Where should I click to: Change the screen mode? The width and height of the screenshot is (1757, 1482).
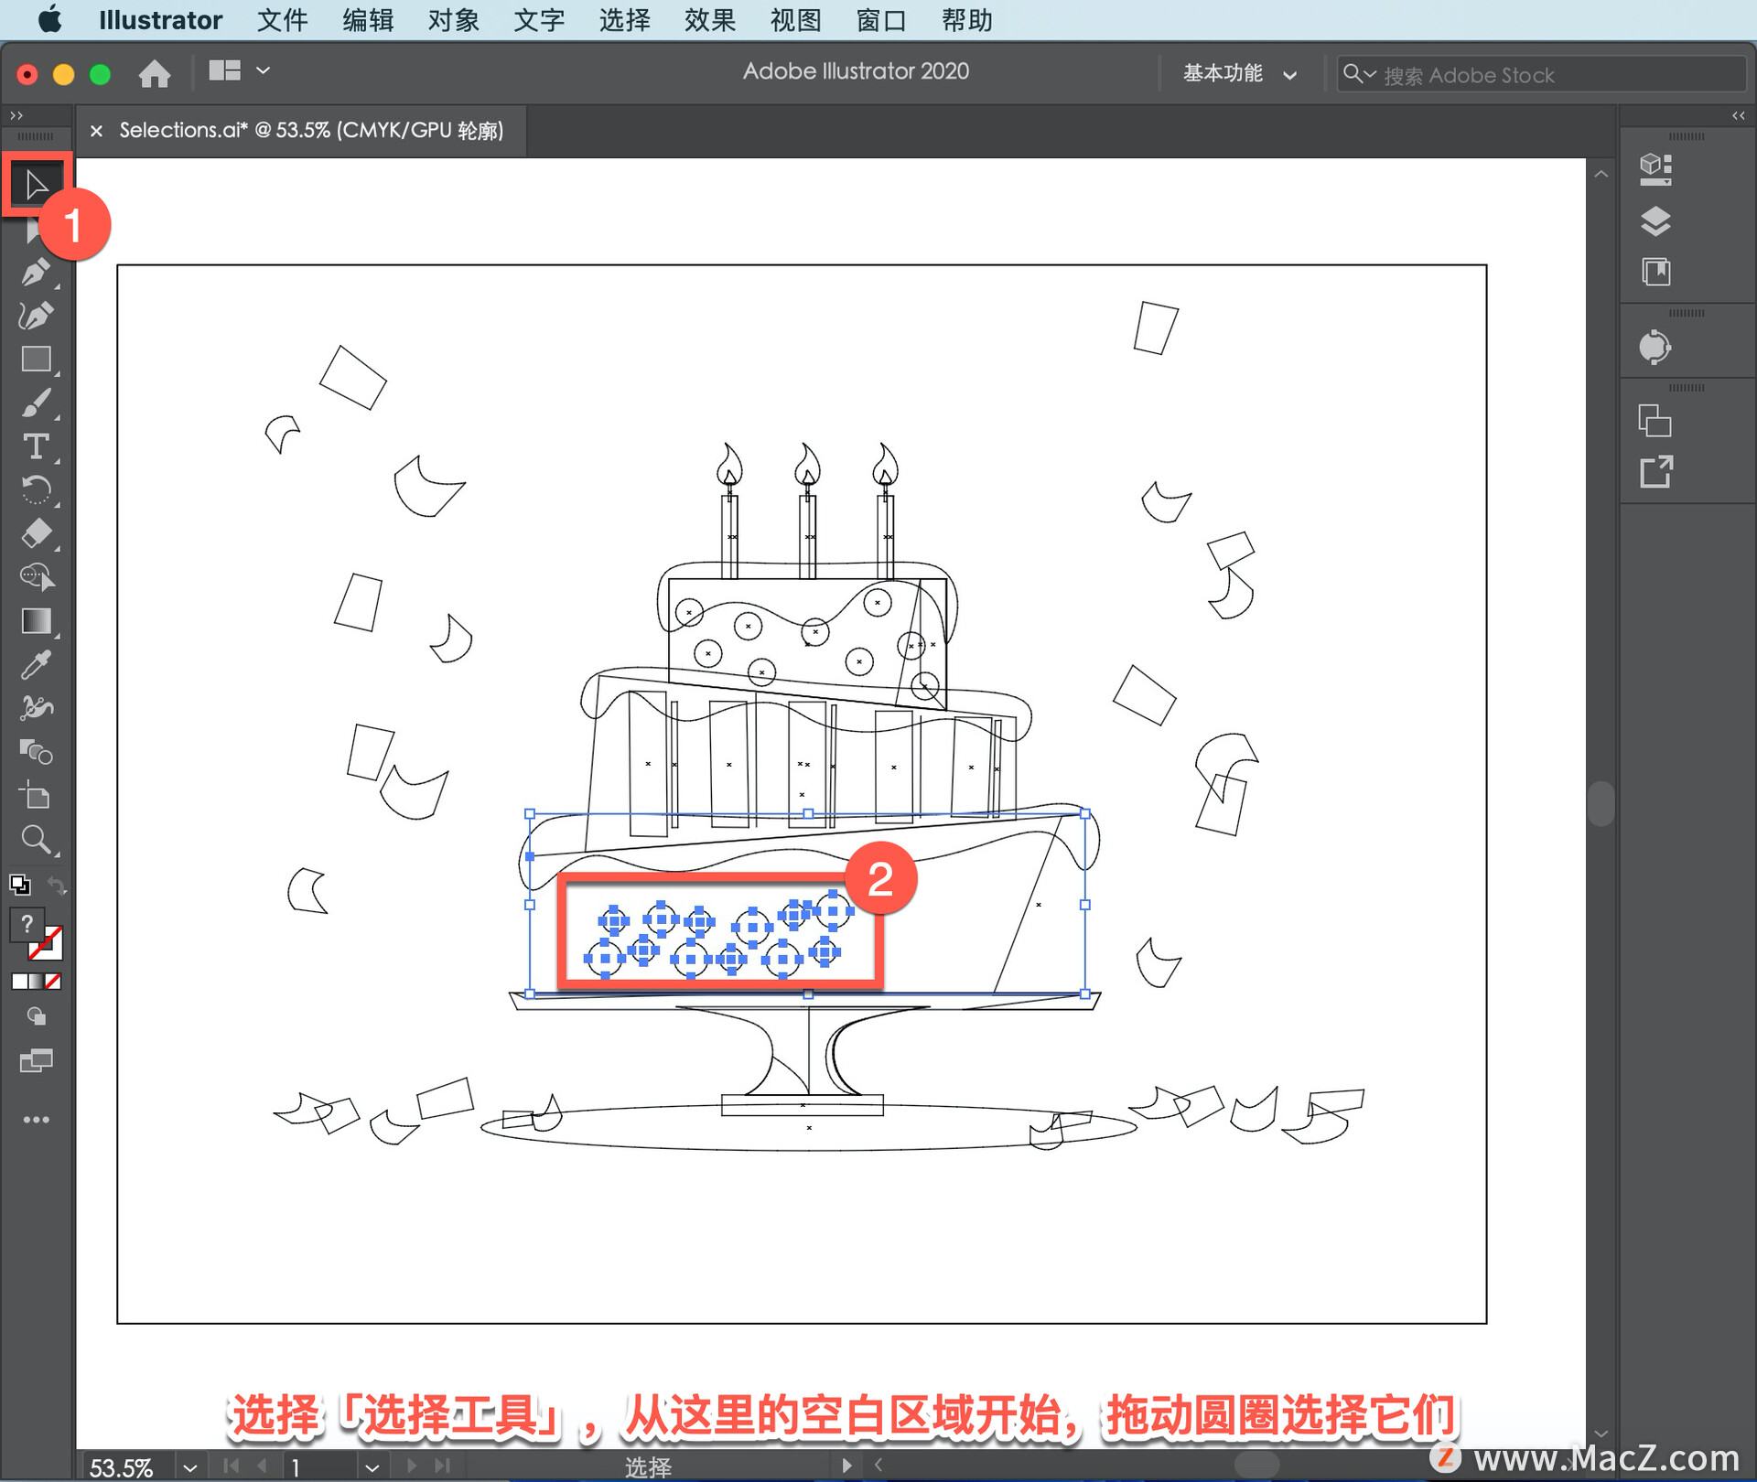36,1061
